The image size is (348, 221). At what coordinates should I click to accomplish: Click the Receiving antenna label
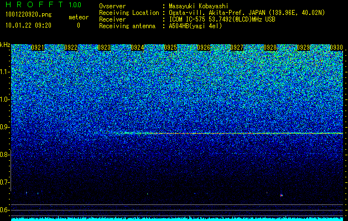coord(127,26)
